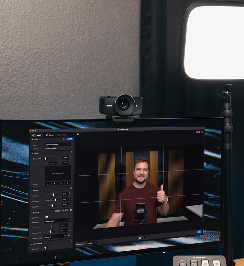Select frame preset D
This screenshot has height=266, width=244.
(68, 183)
